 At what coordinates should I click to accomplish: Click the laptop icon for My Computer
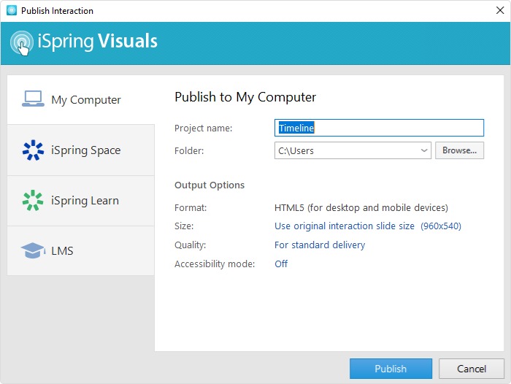point(33,99)
